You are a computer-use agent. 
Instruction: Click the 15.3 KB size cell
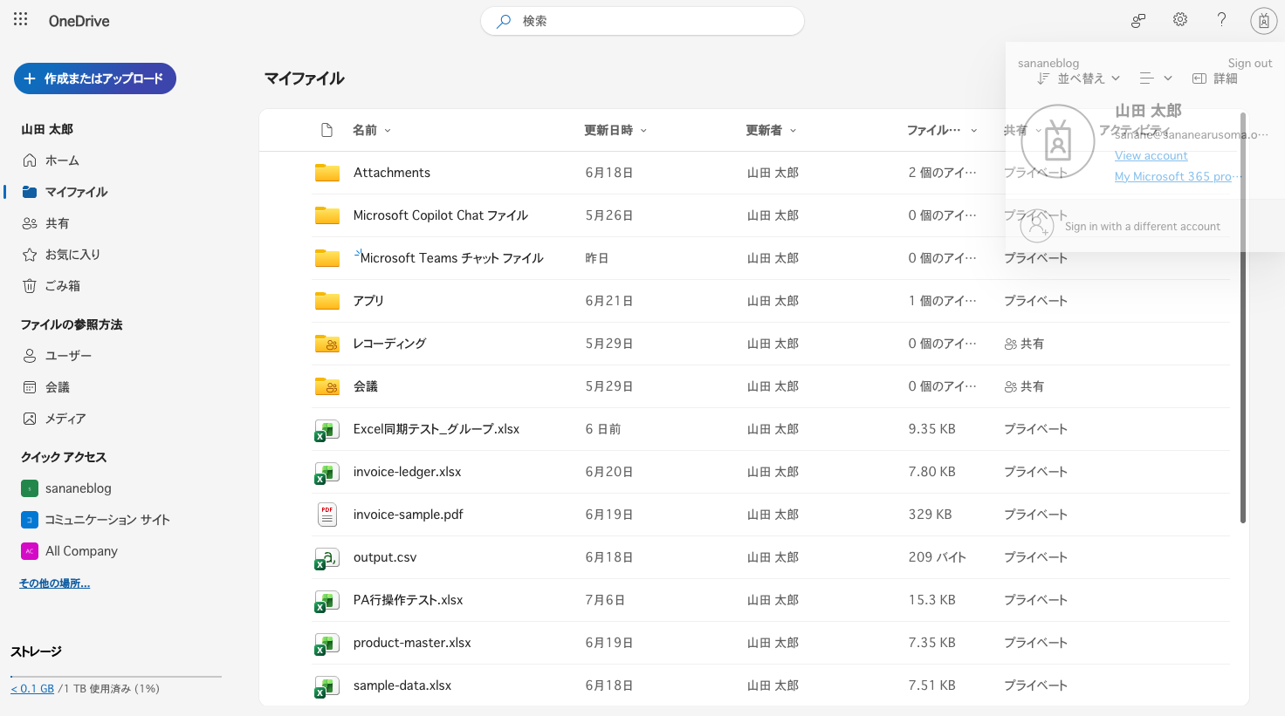[931, 600]
